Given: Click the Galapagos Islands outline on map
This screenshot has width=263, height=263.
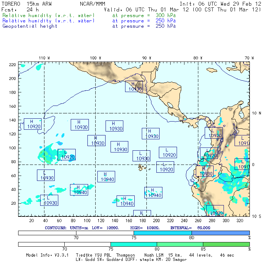Looking at the screenshot, I should pos(142,167).
